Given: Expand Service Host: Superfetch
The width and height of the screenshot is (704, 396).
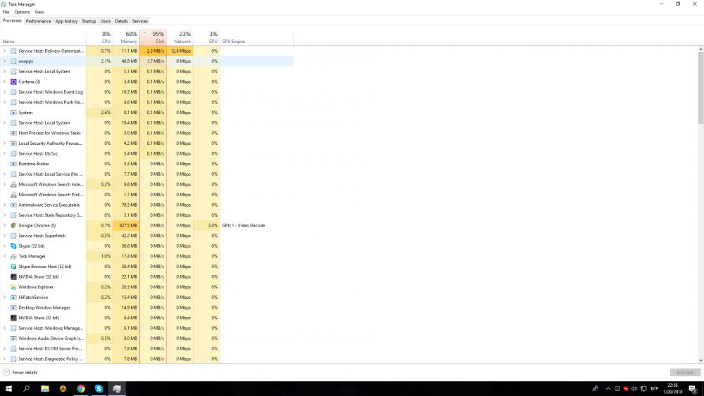Looking at the screenshot, I should pyautogui.click(x=4, y=236).
